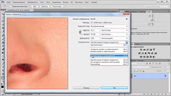Enable Прокрутка во всех окнах checkbox
Image resolution: width=171 pixels, height=96 pixels.
click(x=11, y=6)
